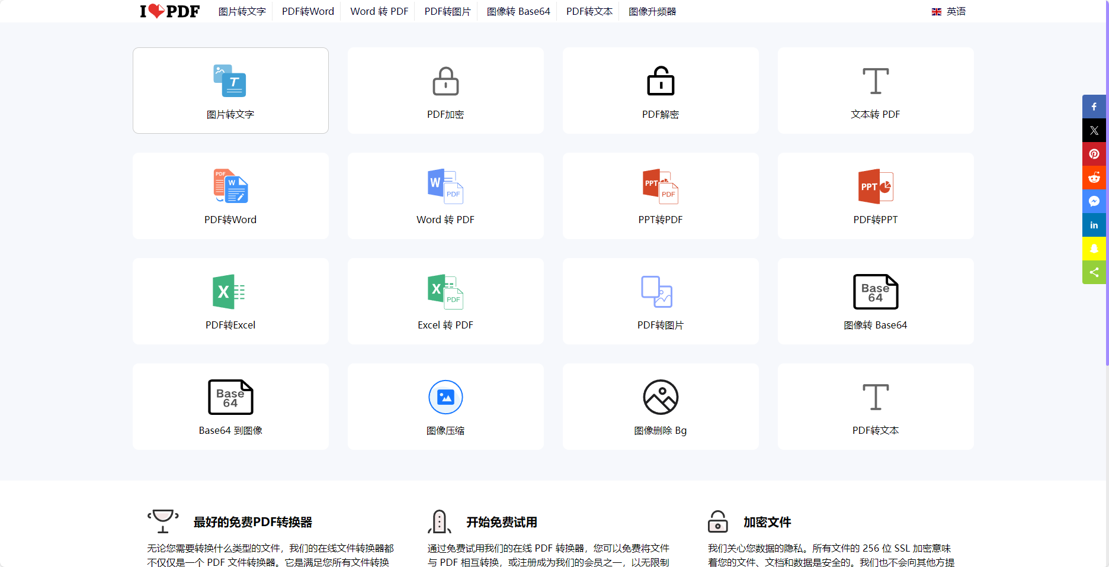Share on Reddit via sidebar
The height and width of the screenshot is (567, 1109).
1094,178
